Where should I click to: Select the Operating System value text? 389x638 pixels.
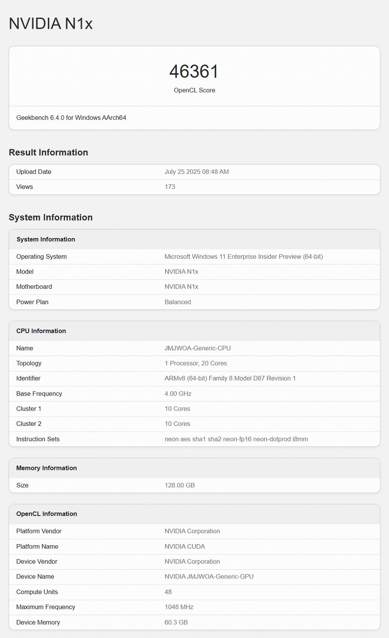[244, 257]
